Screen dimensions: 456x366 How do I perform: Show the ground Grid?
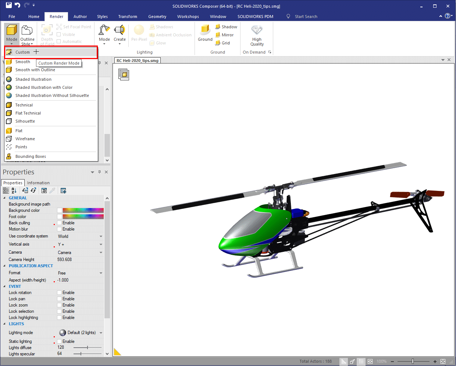click(222, 43)
